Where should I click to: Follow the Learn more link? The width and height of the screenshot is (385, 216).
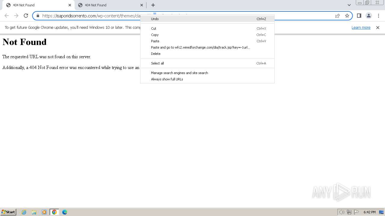361,28
